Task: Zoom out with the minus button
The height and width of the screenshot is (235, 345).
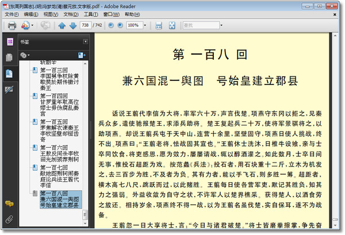Action: point(111,25)
